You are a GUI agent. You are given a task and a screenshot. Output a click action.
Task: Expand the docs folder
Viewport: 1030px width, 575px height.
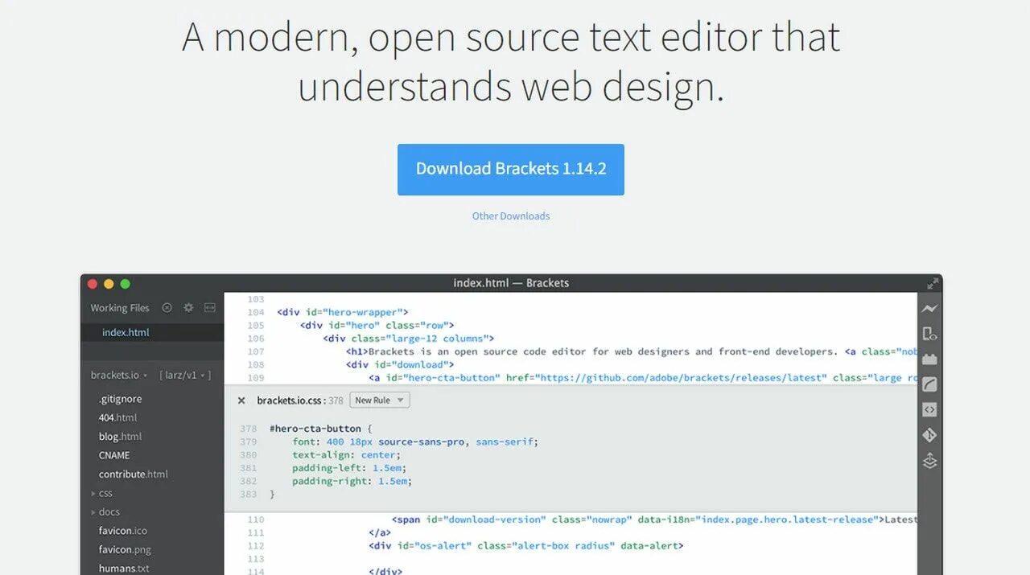105,511
